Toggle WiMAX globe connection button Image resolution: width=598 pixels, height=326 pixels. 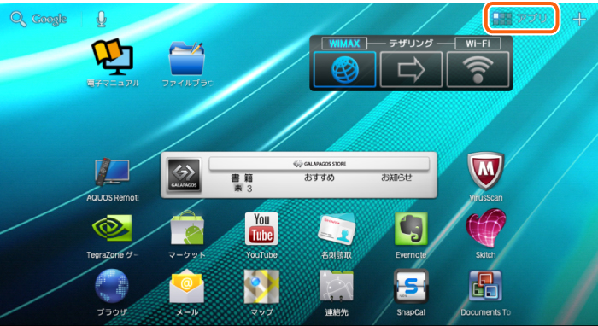click(344, 70)
